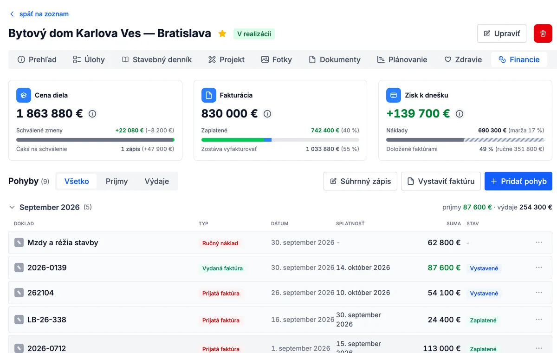Show all movements with Všetko filter
The width and height of the screenshot is (557, 353).
click(77, 181)
